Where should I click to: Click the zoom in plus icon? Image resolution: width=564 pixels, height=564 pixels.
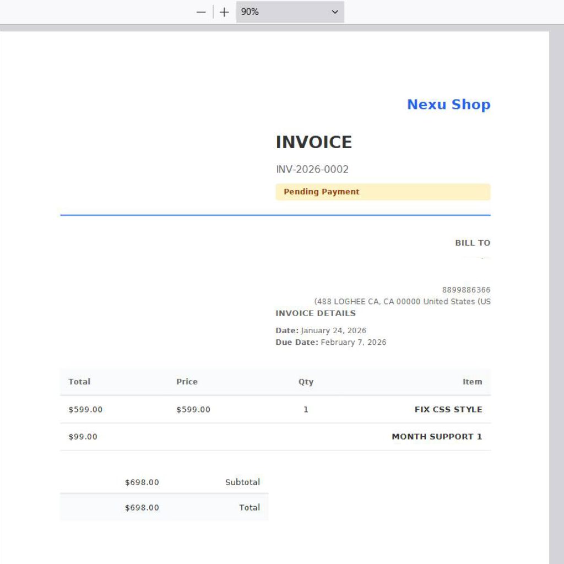point(224,12)
